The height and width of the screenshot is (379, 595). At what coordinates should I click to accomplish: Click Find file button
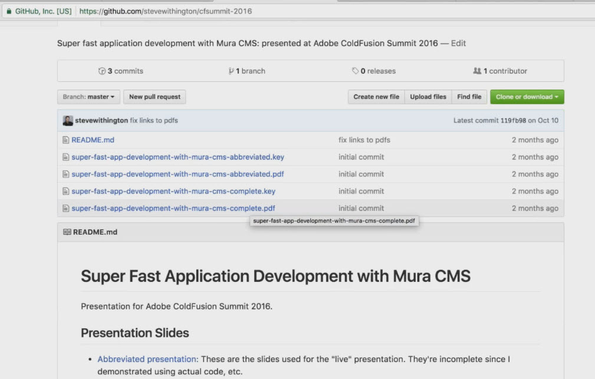pos(469,97)
